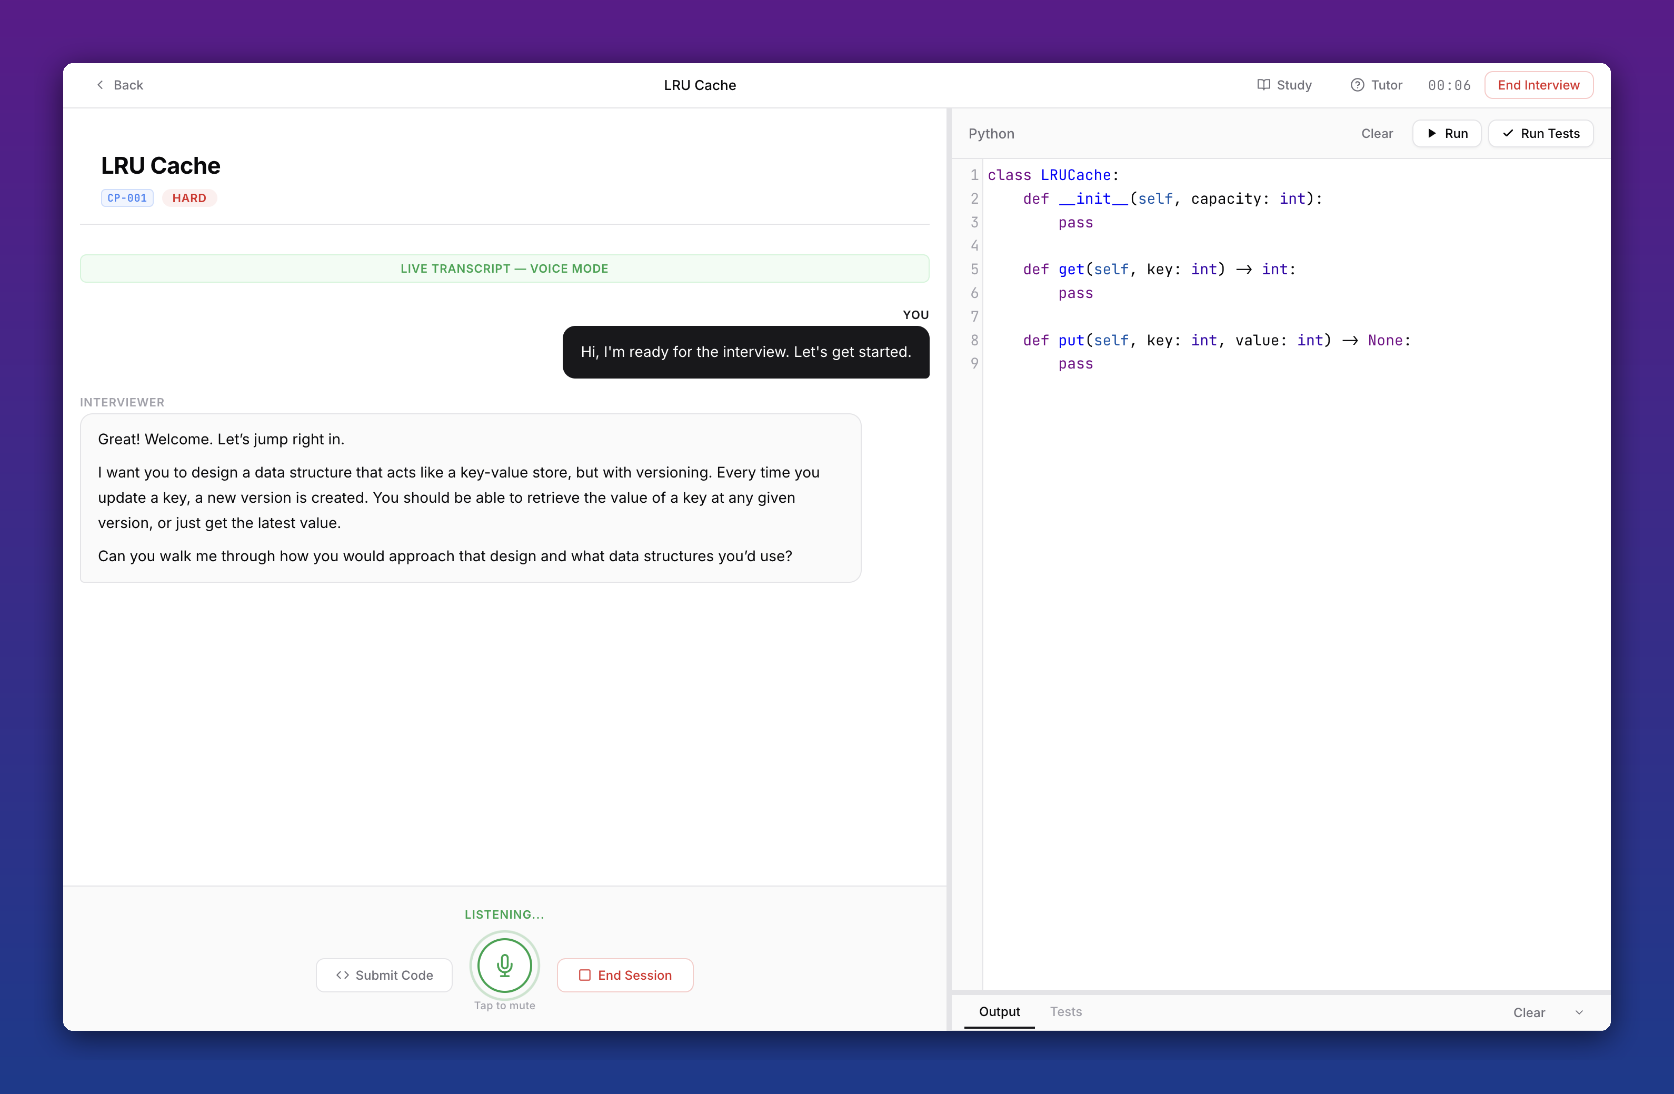
Task: Toggle voice mode in the live transcript banner
Action: 504,268
